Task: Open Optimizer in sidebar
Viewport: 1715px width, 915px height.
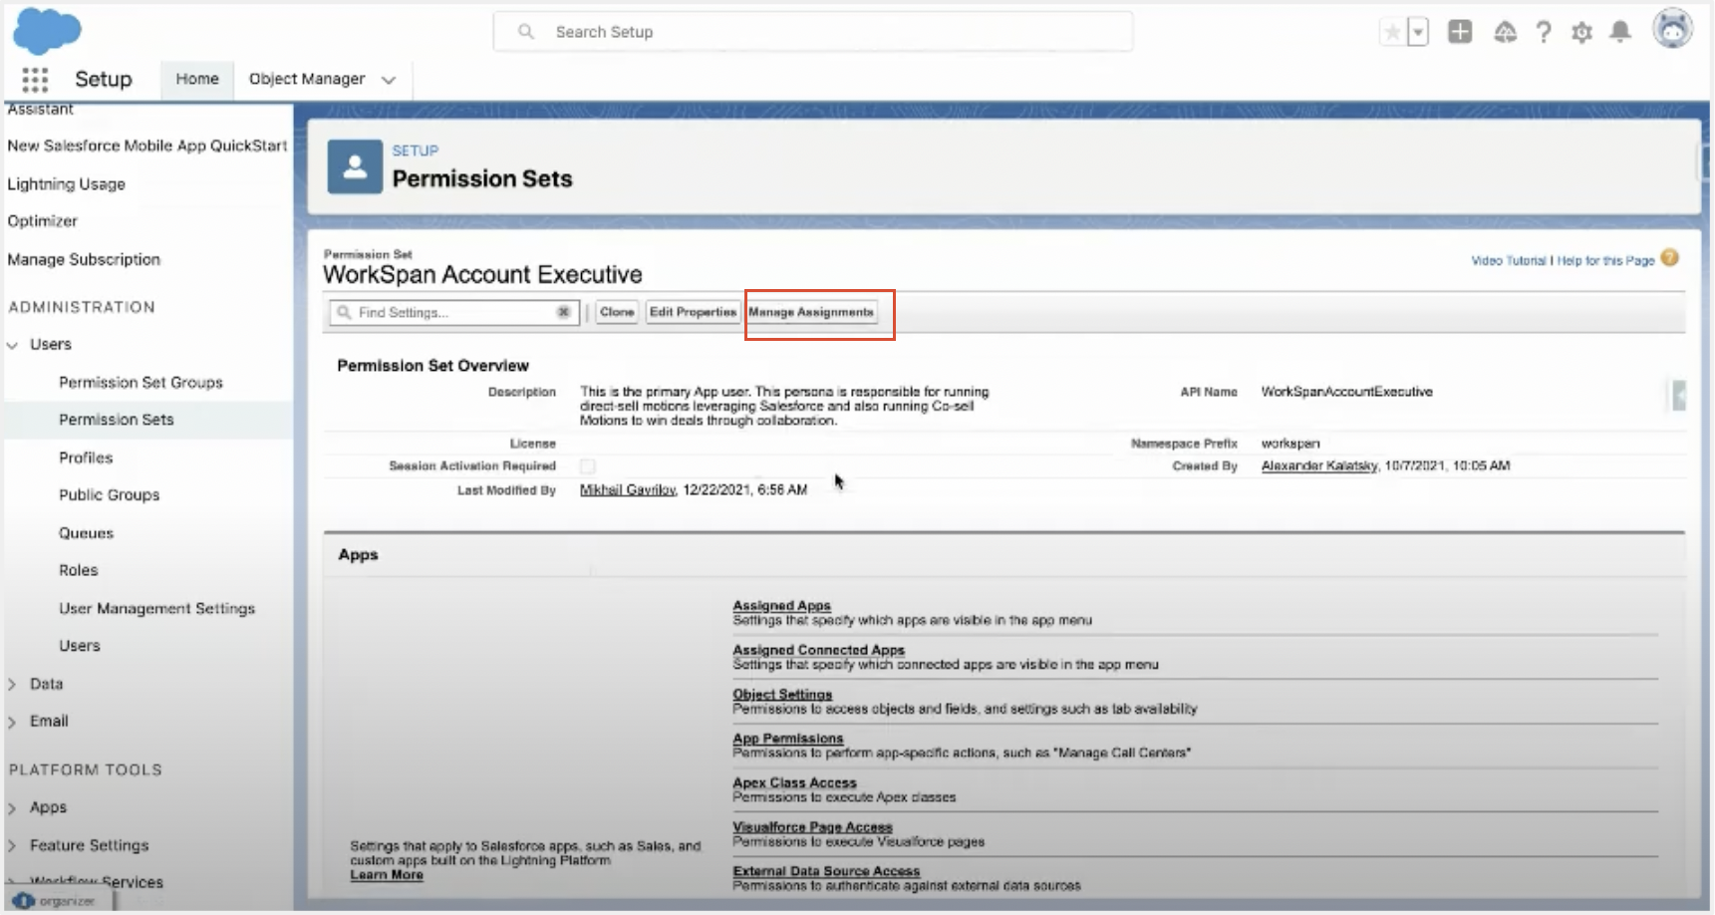Action: [42, 221]
